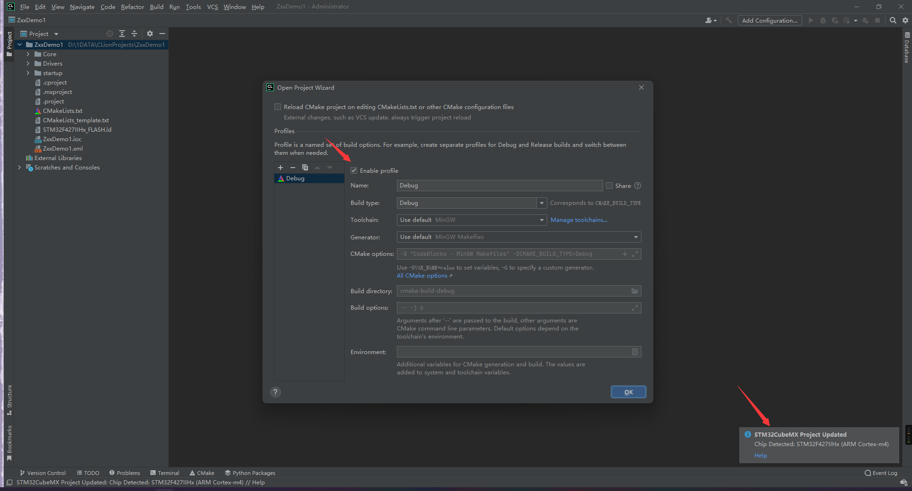The image size is (912, 491).
Task: Open the Event Log
Action: (881, 473)
